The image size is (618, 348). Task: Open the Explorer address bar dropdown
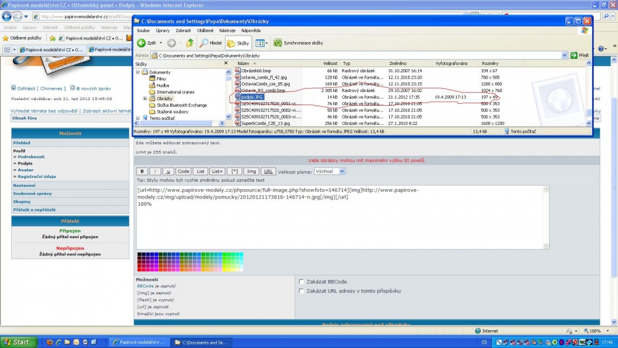tap(564, 56)
